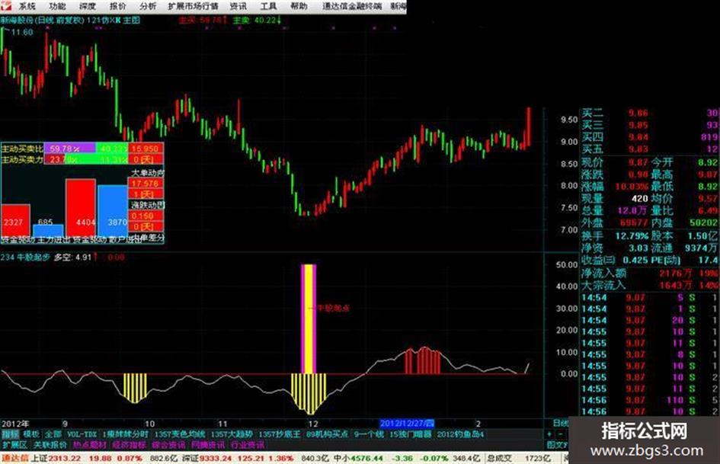The height and width of the screenshot is (464, 720).
Task: Switch to the 15独门暗器 indicator
Action: point(411,434)
